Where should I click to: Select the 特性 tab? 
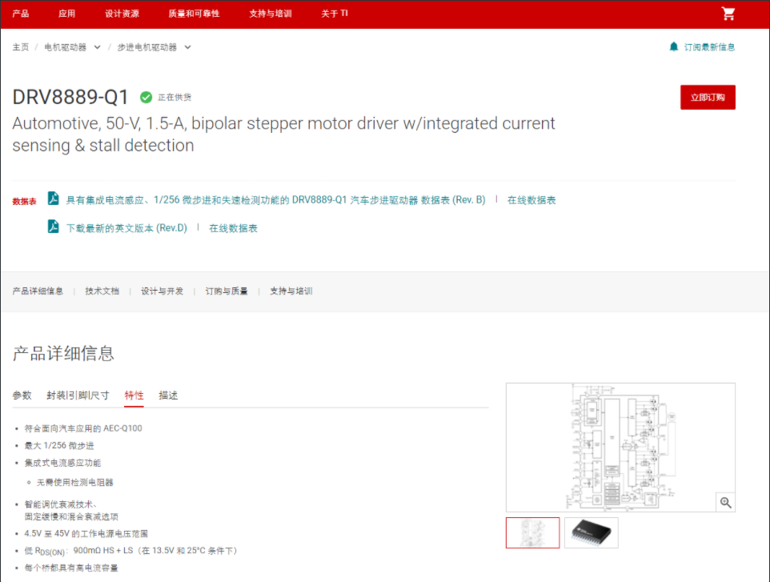coord(134,395)
